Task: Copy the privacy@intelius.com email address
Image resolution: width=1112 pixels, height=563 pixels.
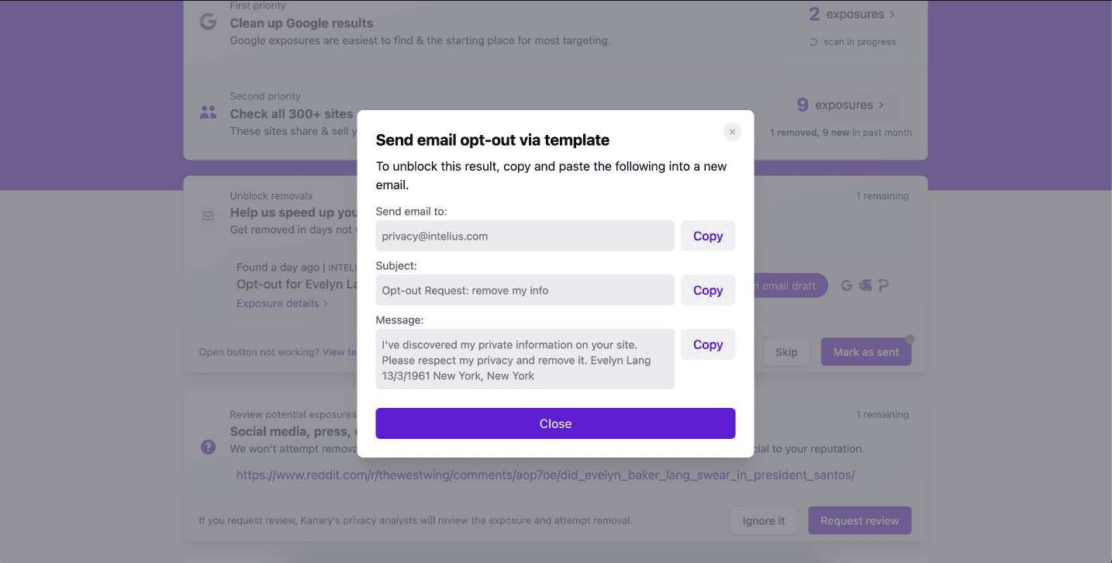Action: click(707, 236)
